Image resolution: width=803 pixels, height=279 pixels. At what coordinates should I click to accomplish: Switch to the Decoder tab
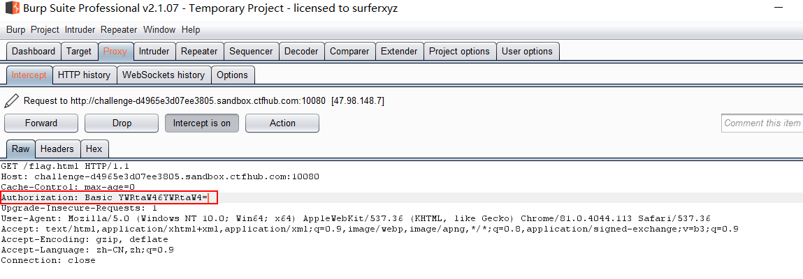(x=302, y=51)
